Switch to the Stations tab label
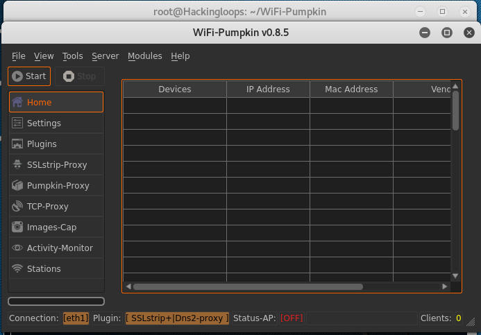Viewport: 481px width, 335px height. click(44, 269)
